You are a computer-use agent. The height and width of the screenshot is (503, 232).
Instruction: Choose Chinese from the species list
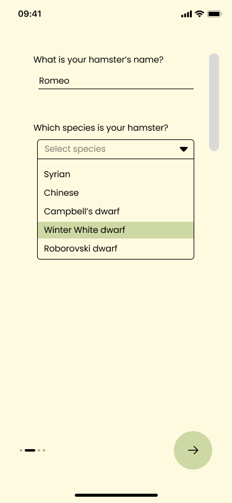click(116, 193)
